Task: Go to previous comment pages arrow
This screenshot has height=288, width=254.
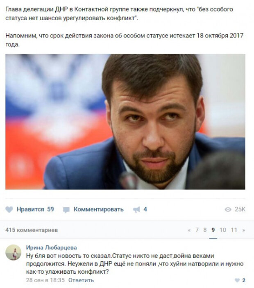Action: 189,230
